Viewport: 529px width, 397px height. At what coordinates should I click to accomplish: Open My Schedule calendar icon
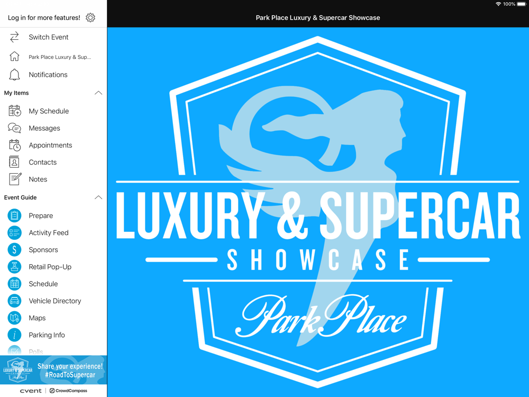click(x=14, y=111)
